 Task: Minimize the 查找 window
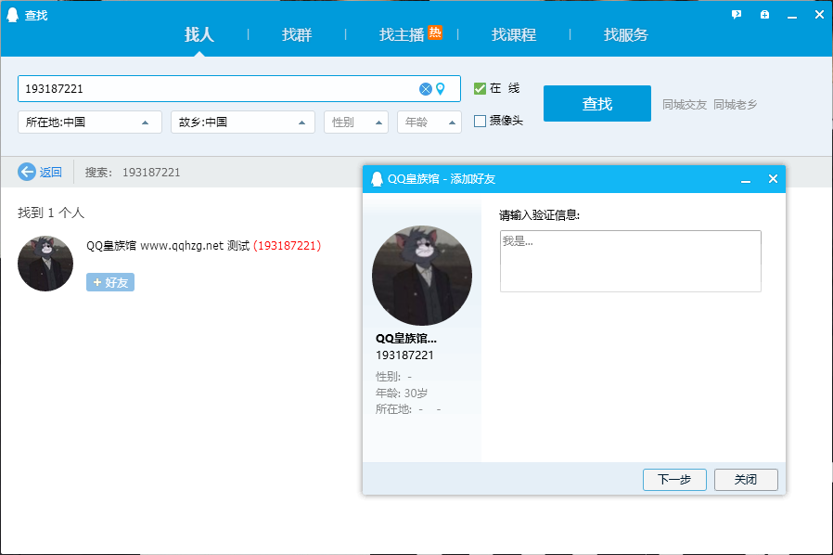click(x=792, y=16)
